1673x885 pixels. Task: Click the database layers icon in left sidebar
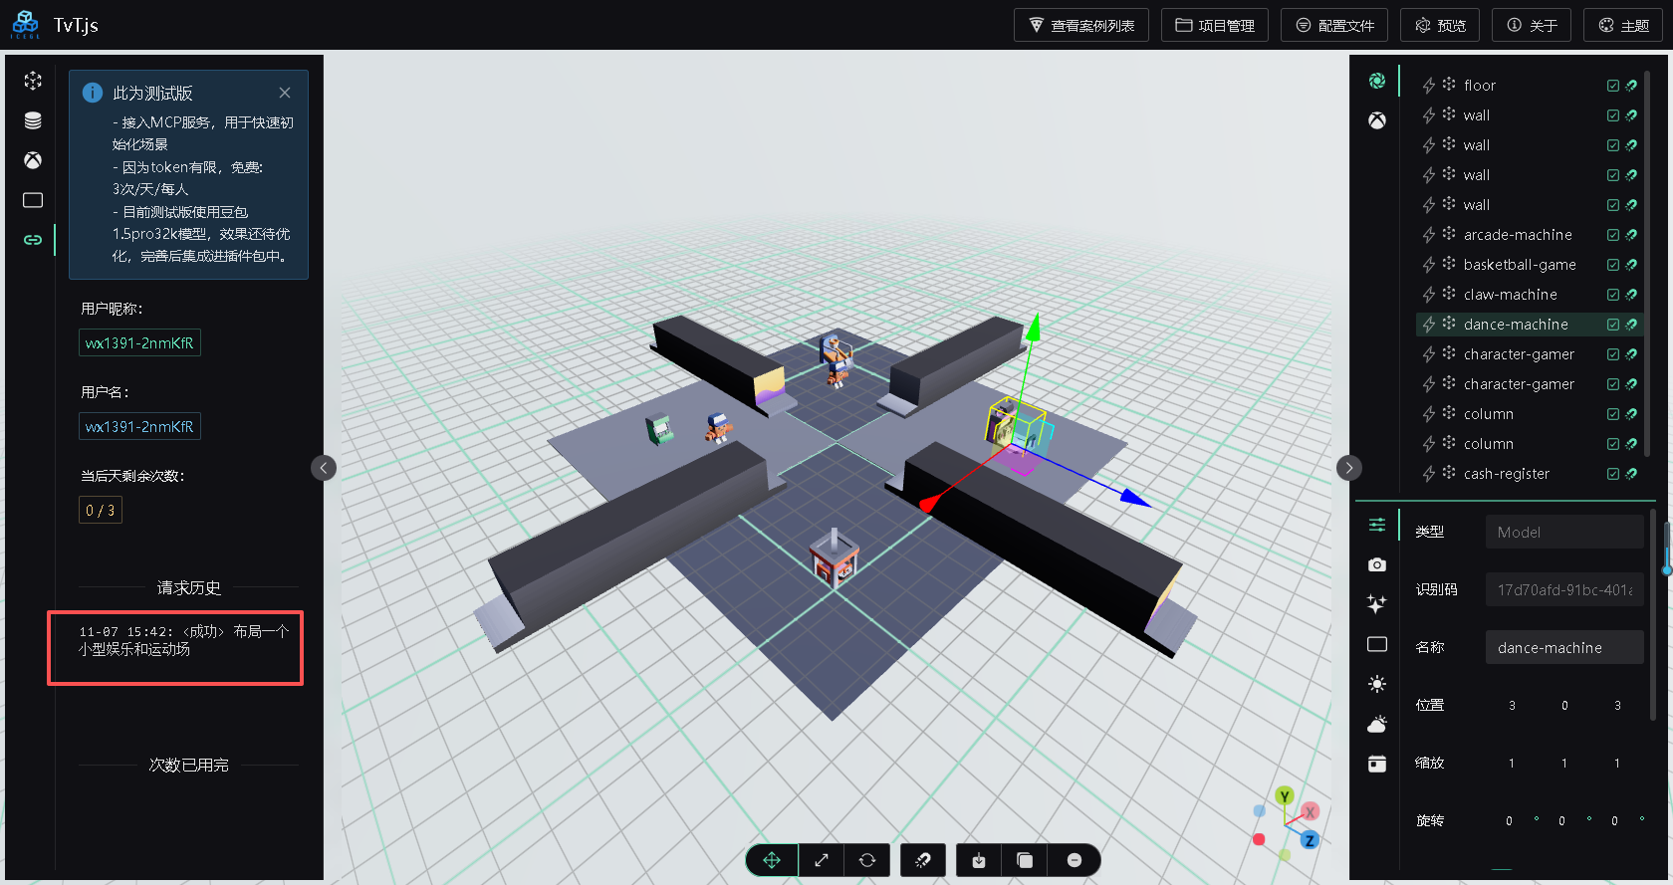pos(33,120)
